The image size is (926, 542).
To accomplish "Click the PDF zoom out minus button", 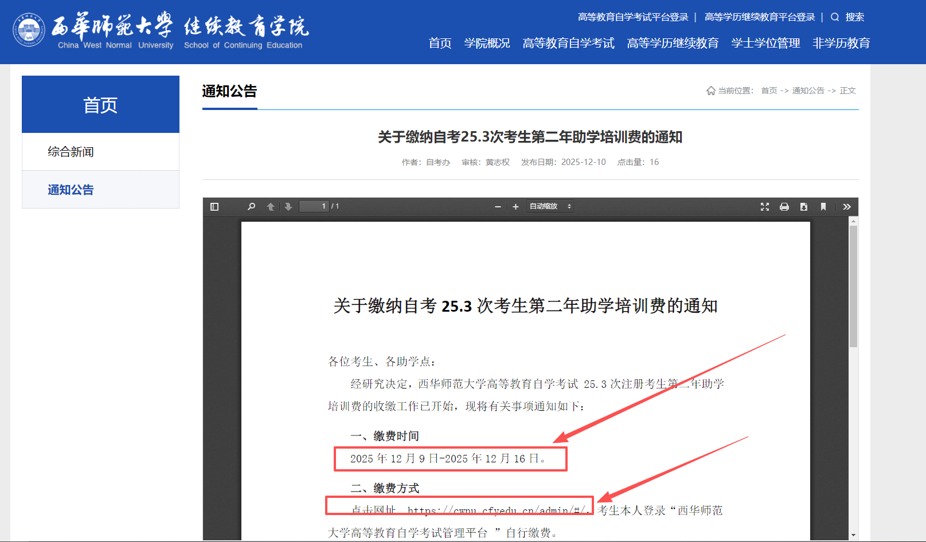I will point(498,207).
